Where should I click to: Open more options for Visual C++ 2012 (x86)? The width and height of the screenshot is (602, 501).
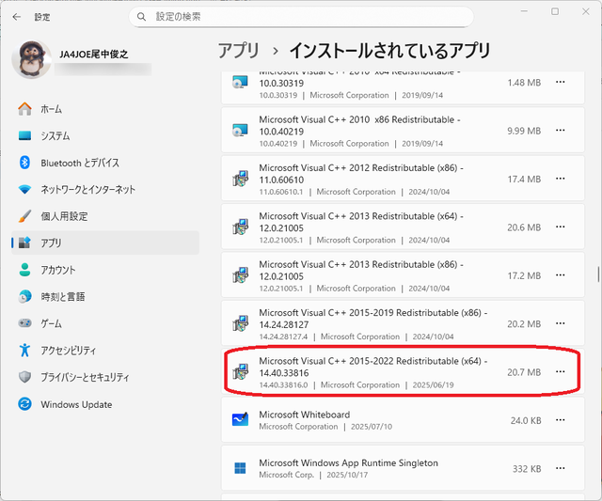point(561,179)
